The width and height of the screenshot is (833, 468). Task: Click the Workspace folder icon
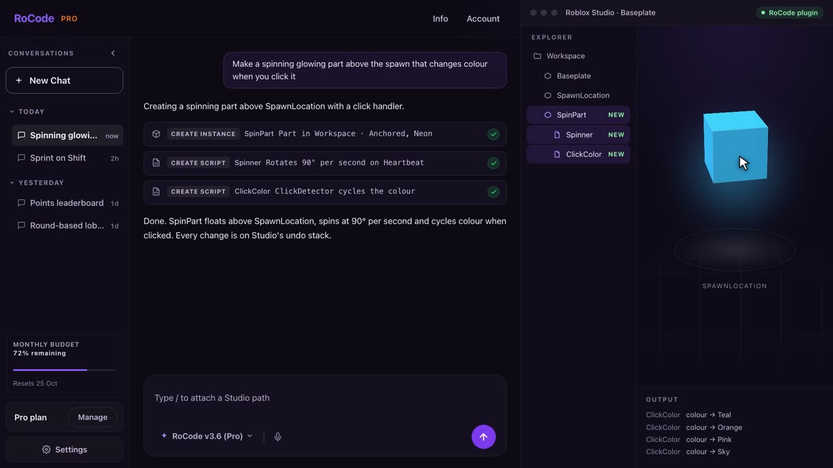point(538,56)
